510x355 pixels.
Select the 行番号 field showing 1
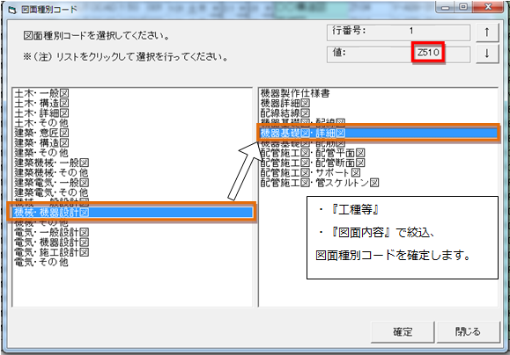pos(398,32)
